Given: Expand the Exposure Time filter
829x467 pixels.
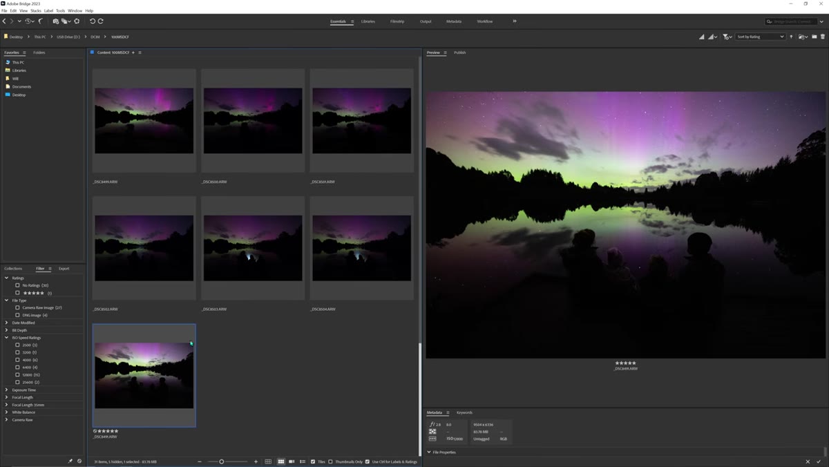Looking at the screenshot, I should pyautogui.click(x=7, y=390).
